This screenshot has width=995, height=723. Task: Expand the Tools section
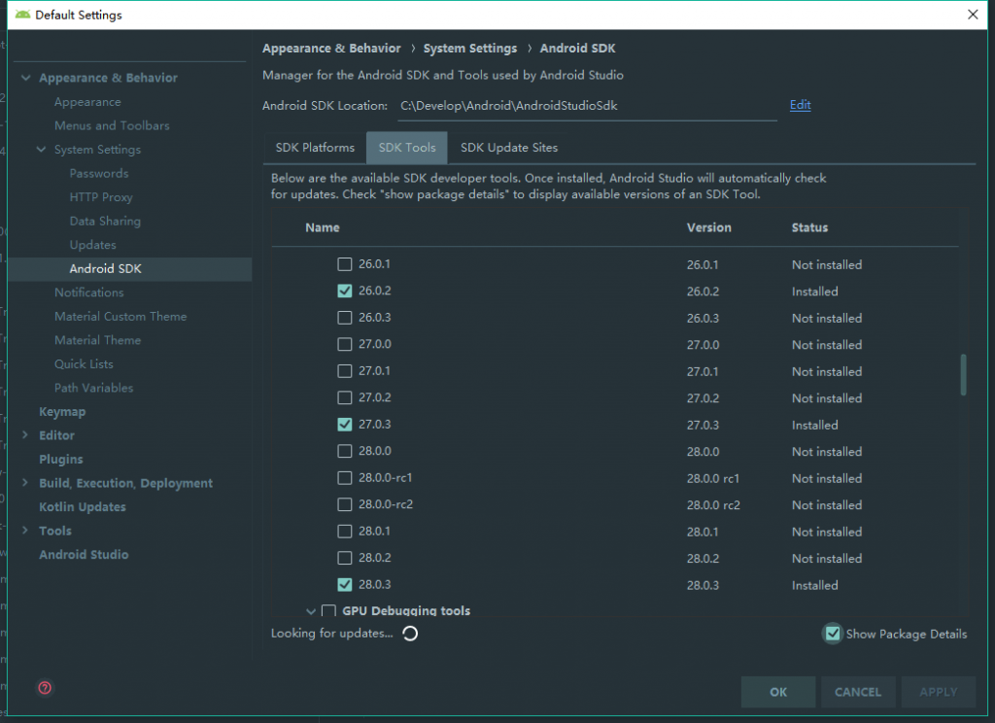(25, 530)
